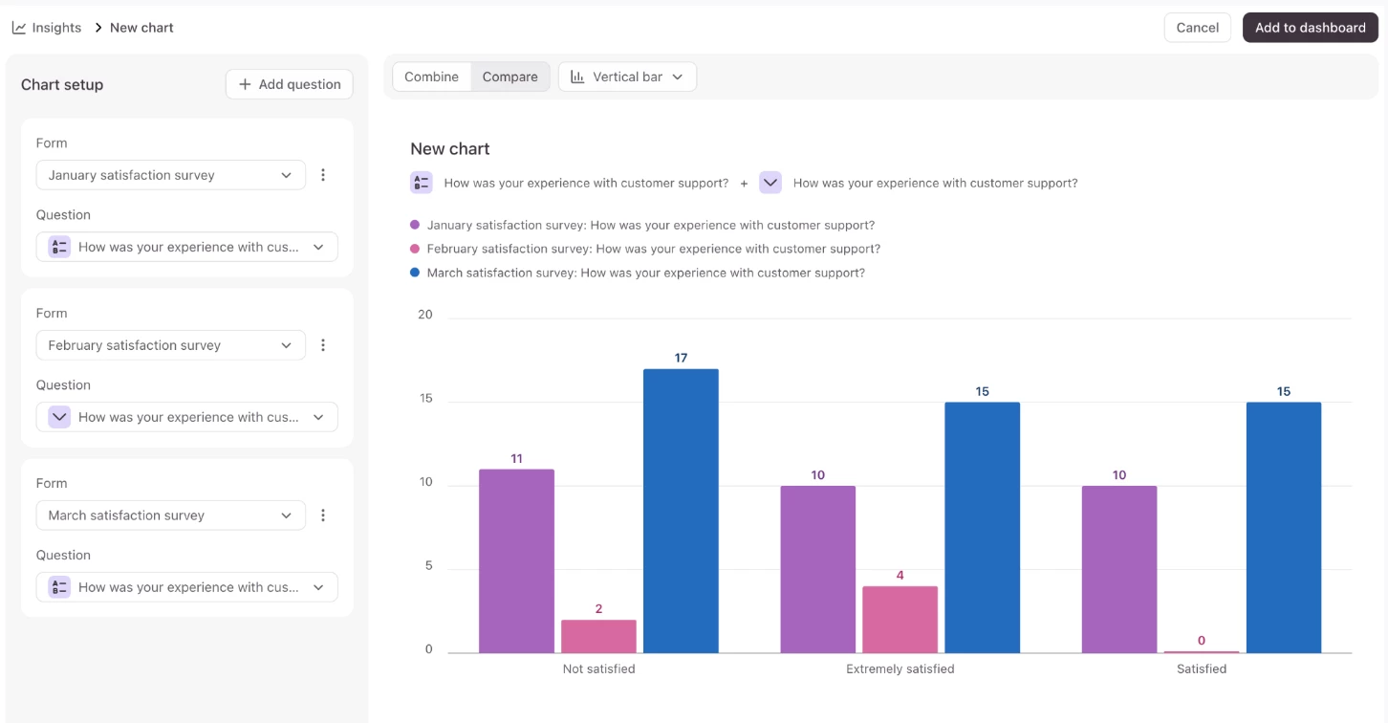The image size is (1388, 723).
Task: Expand the January satisfaction survey form dropdown
Action: coord(171,175)
